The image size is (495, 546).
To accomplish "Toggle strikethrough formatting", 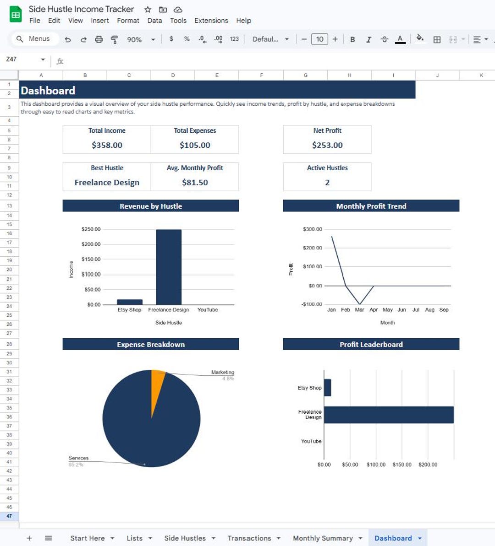I will pos(385,39).
